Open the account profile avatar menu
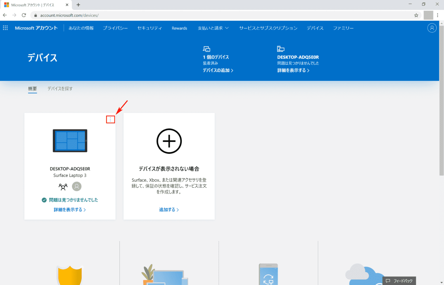This screenshot has height=285, width=444. (432, 28)
